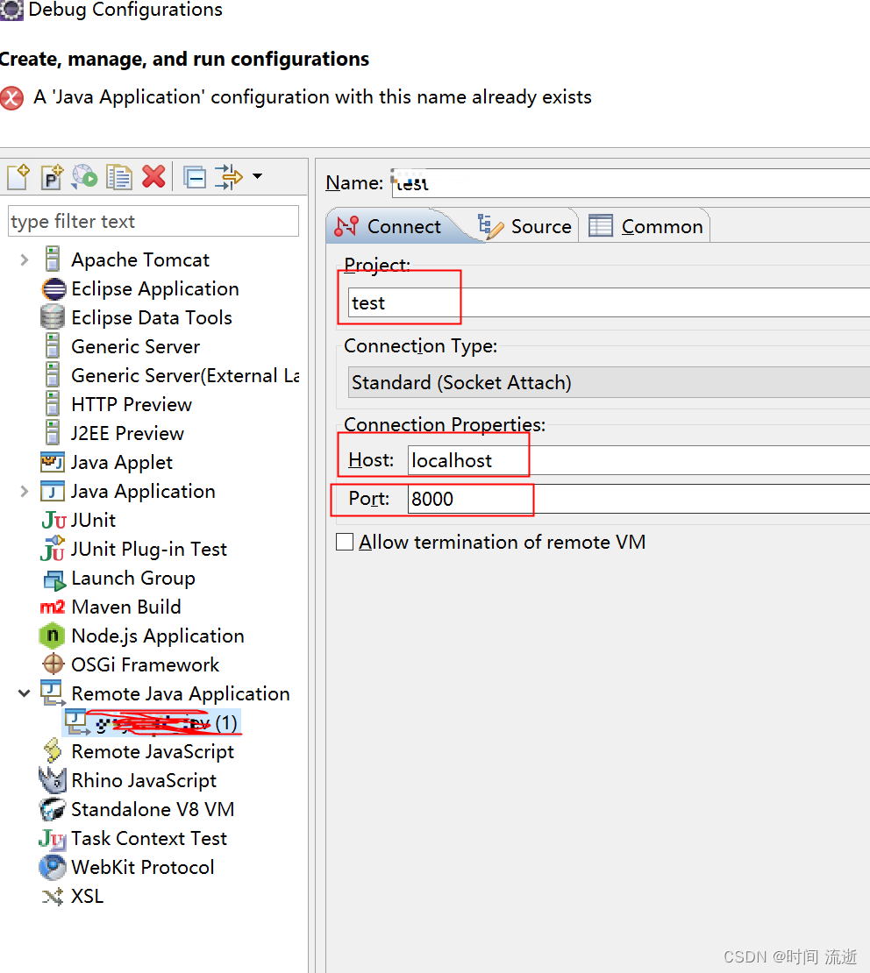Click the 'Node.js Application' label

[x=158, y=636]
